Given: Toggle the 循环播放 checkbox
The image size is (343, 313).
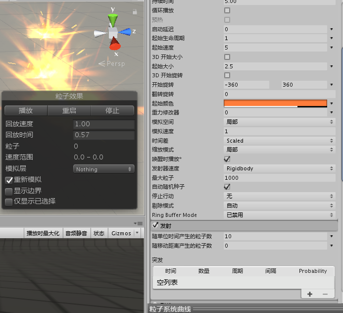Looking at the screenshot, I should pyautogui.click(x=227, y=10).
